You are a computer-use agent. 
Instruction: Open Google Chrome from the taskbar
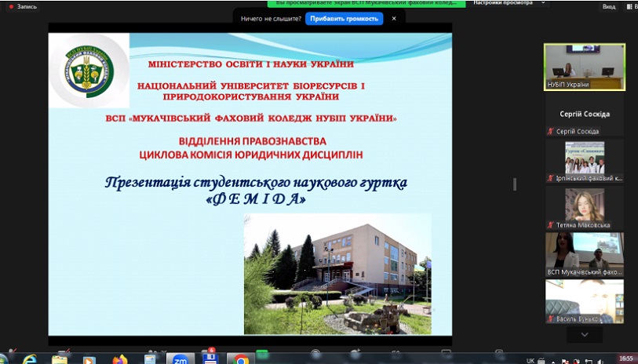[240, 359]
